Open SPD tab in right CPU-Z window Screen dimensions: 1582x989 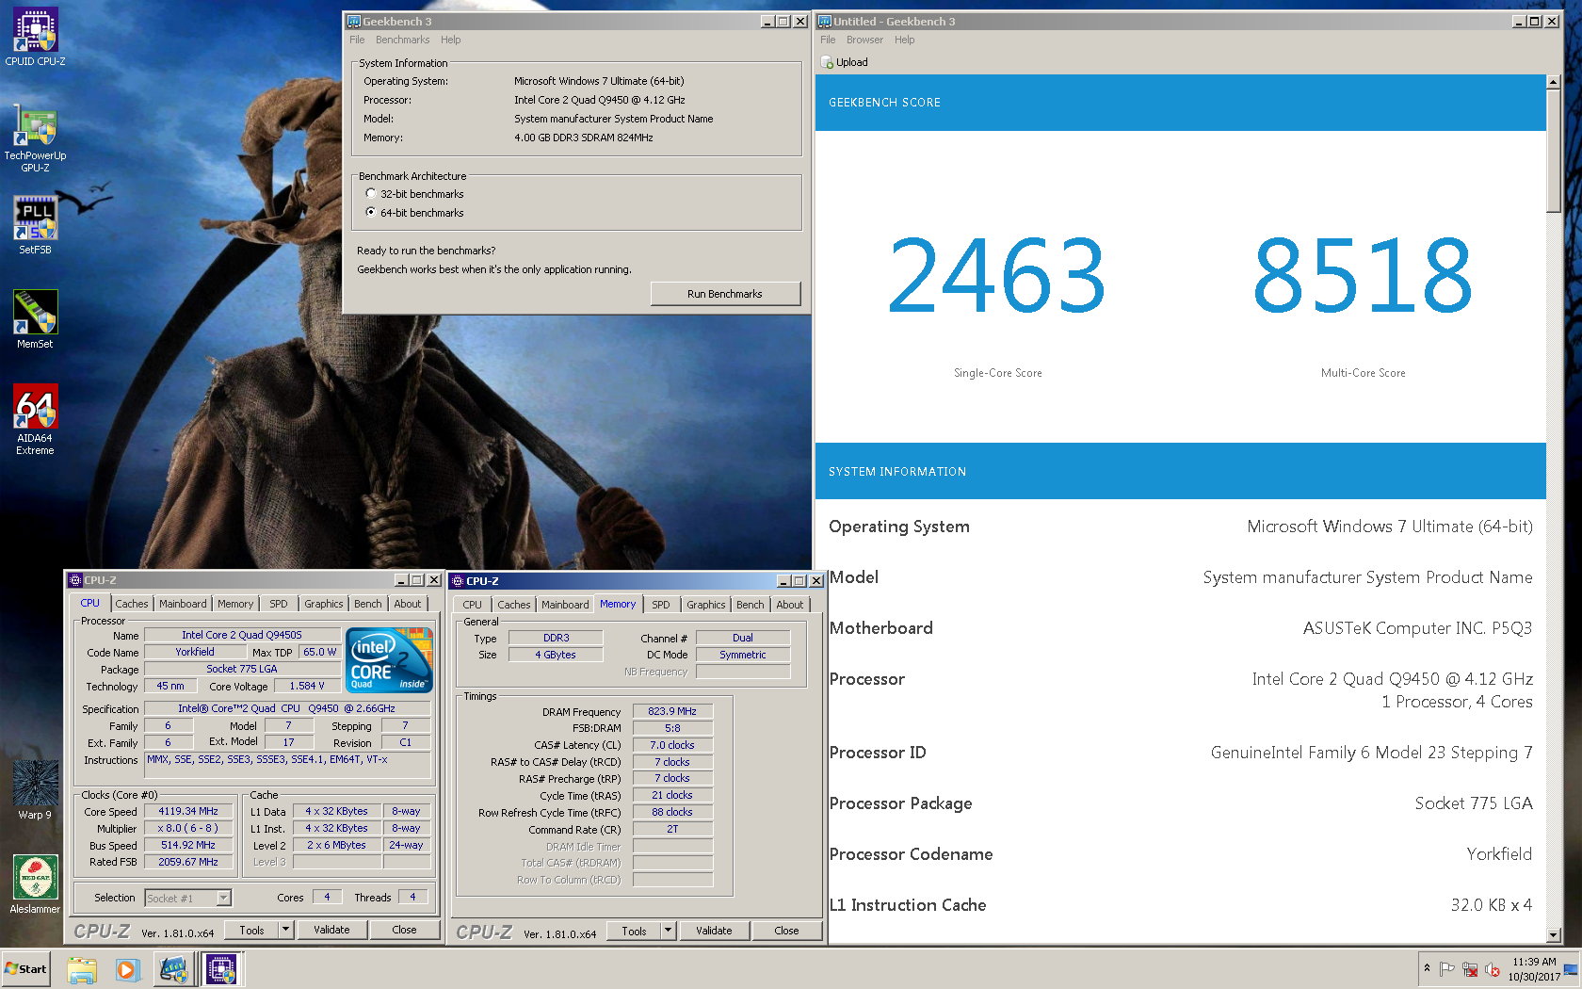(x=661, y=605)
